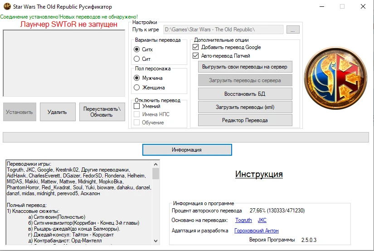Open the Редактор Перевода
374x251 pixels.
(245, 120)
